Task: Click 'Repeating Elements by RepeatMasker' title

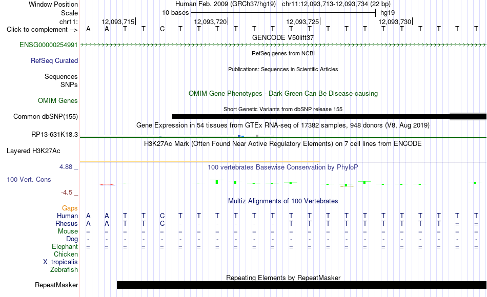Action: point(283,278)
